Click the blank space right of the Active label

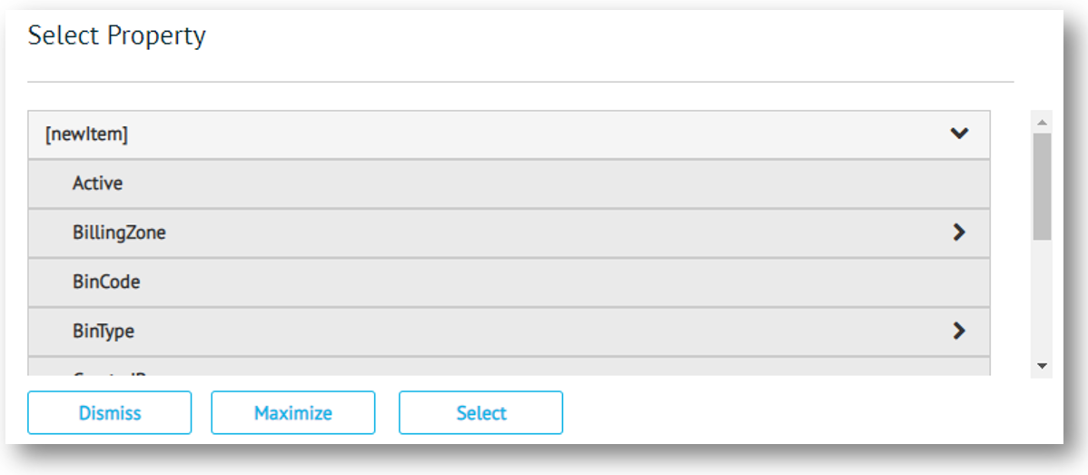click(x=545, y=183)
